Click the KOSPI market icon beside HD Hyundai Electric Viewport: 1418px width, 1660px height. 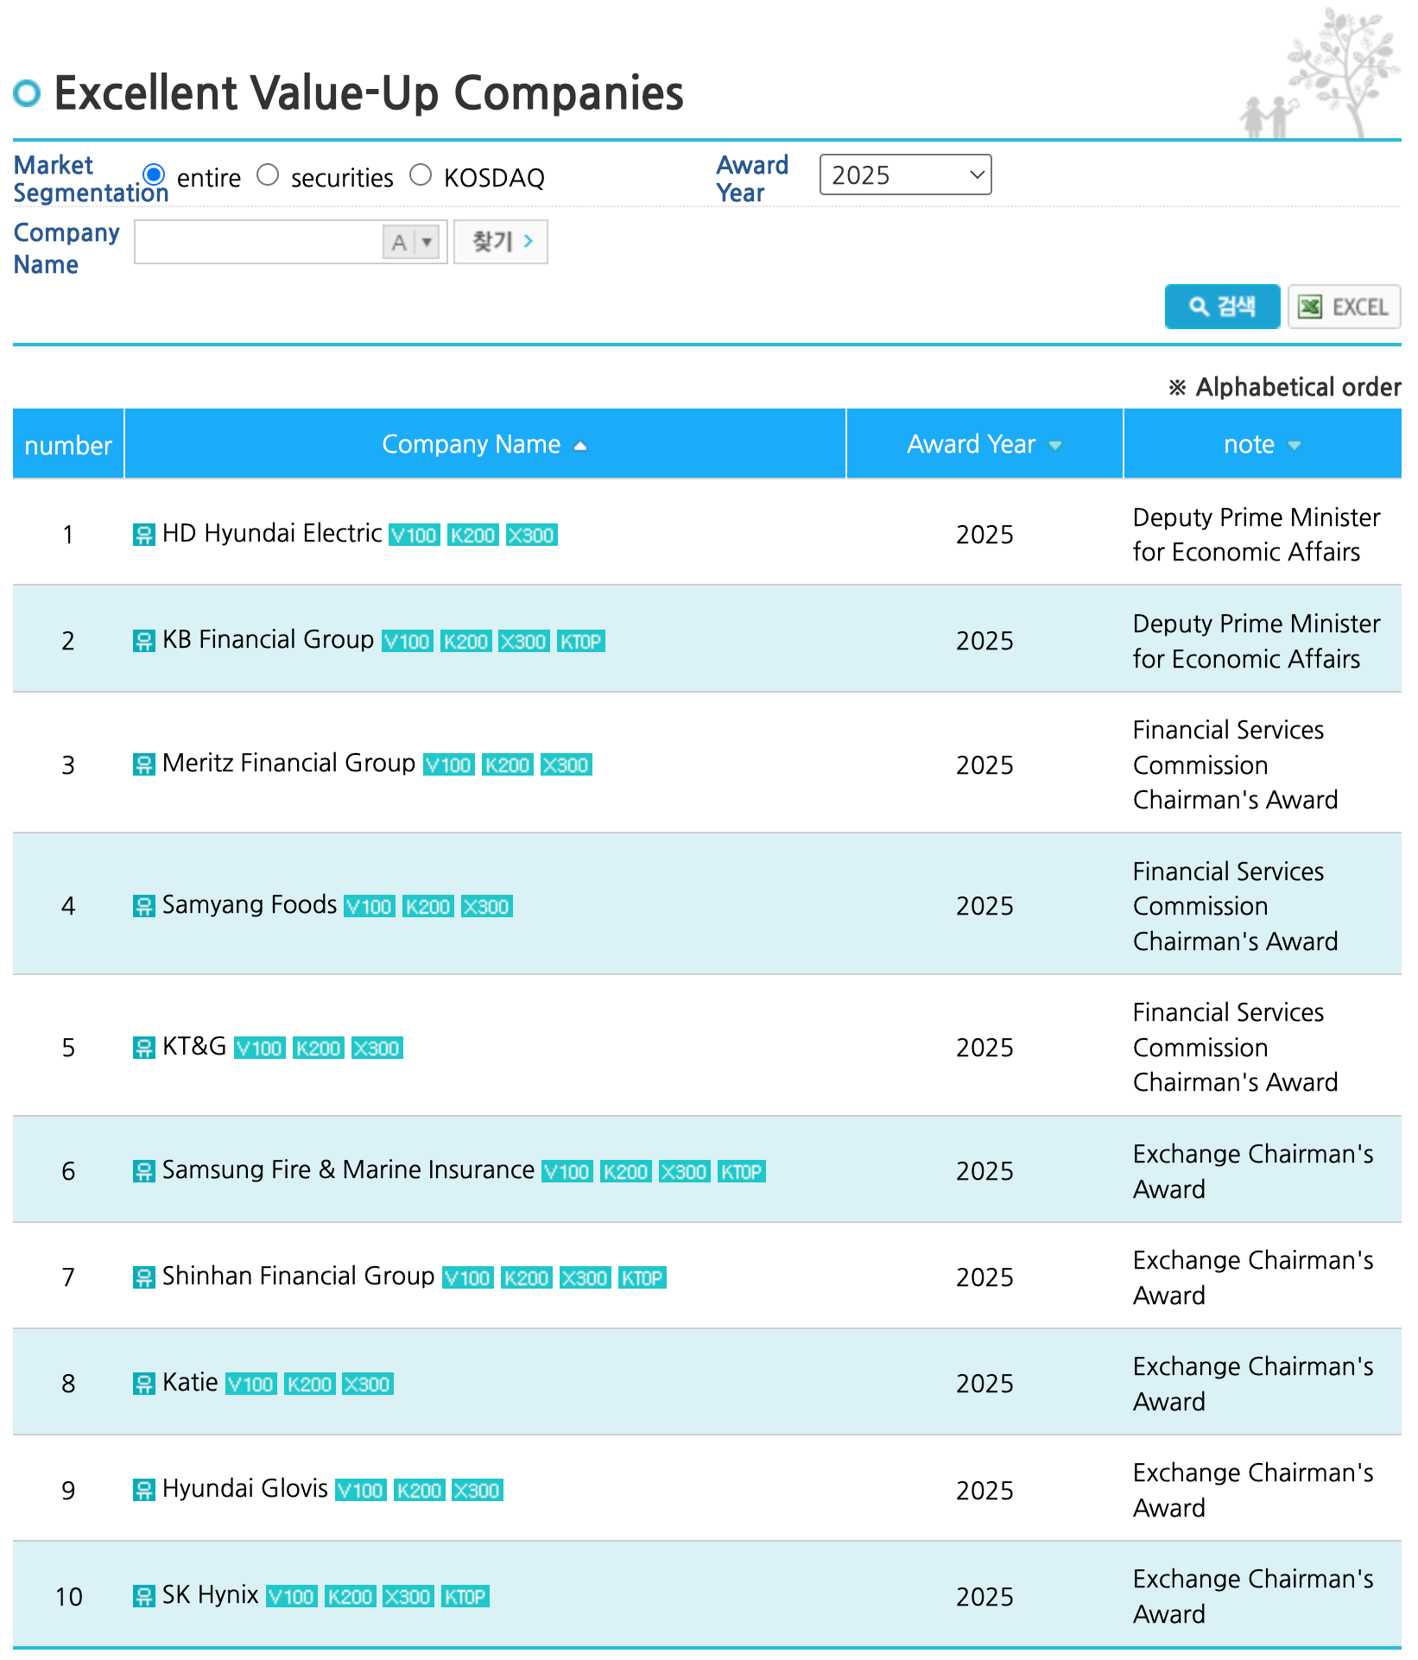pyautogui.click(x=143, y=535)
